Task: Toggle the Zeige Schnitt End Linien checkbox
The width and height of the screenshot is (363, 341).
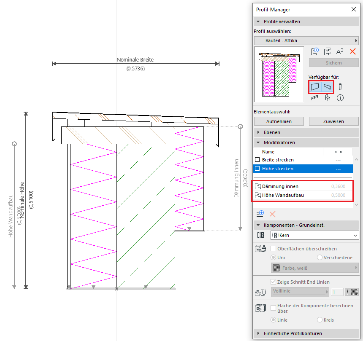Action: click(273, 282)
